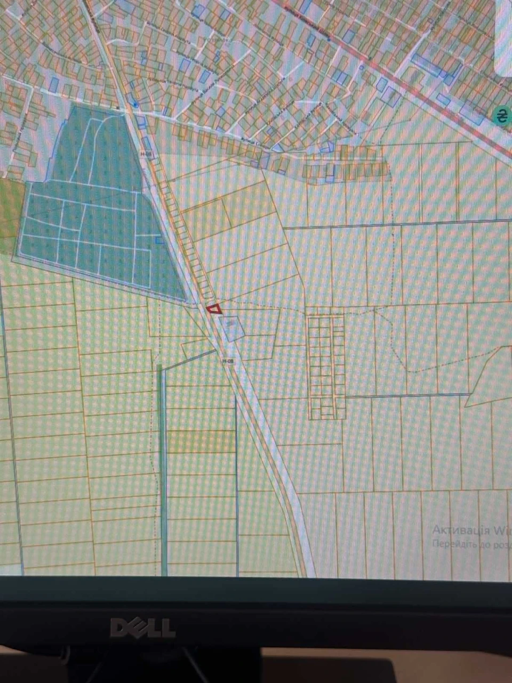Image resolution: width=512 pixels, height=683 pixels.
Task: Click the small black square marker at the junction
Action: pos(119,107)
